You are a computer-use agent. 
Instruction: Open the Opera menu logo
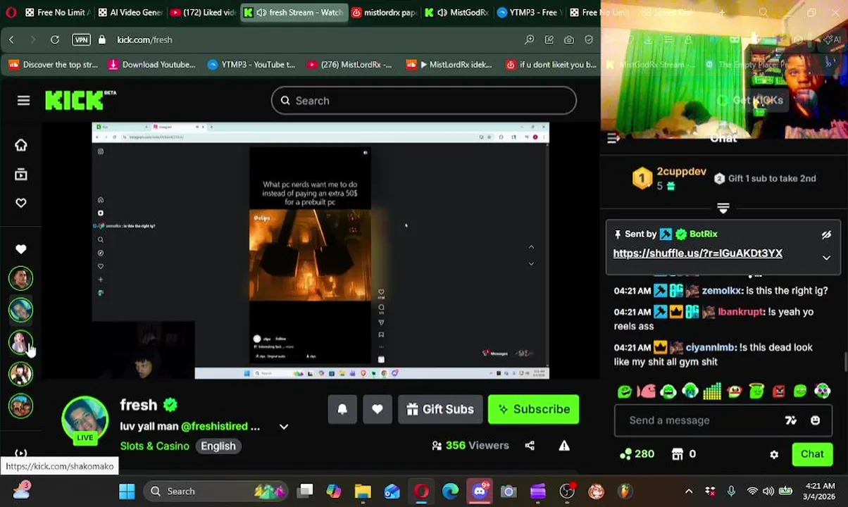pyautogui.click(x=11, y=12)
